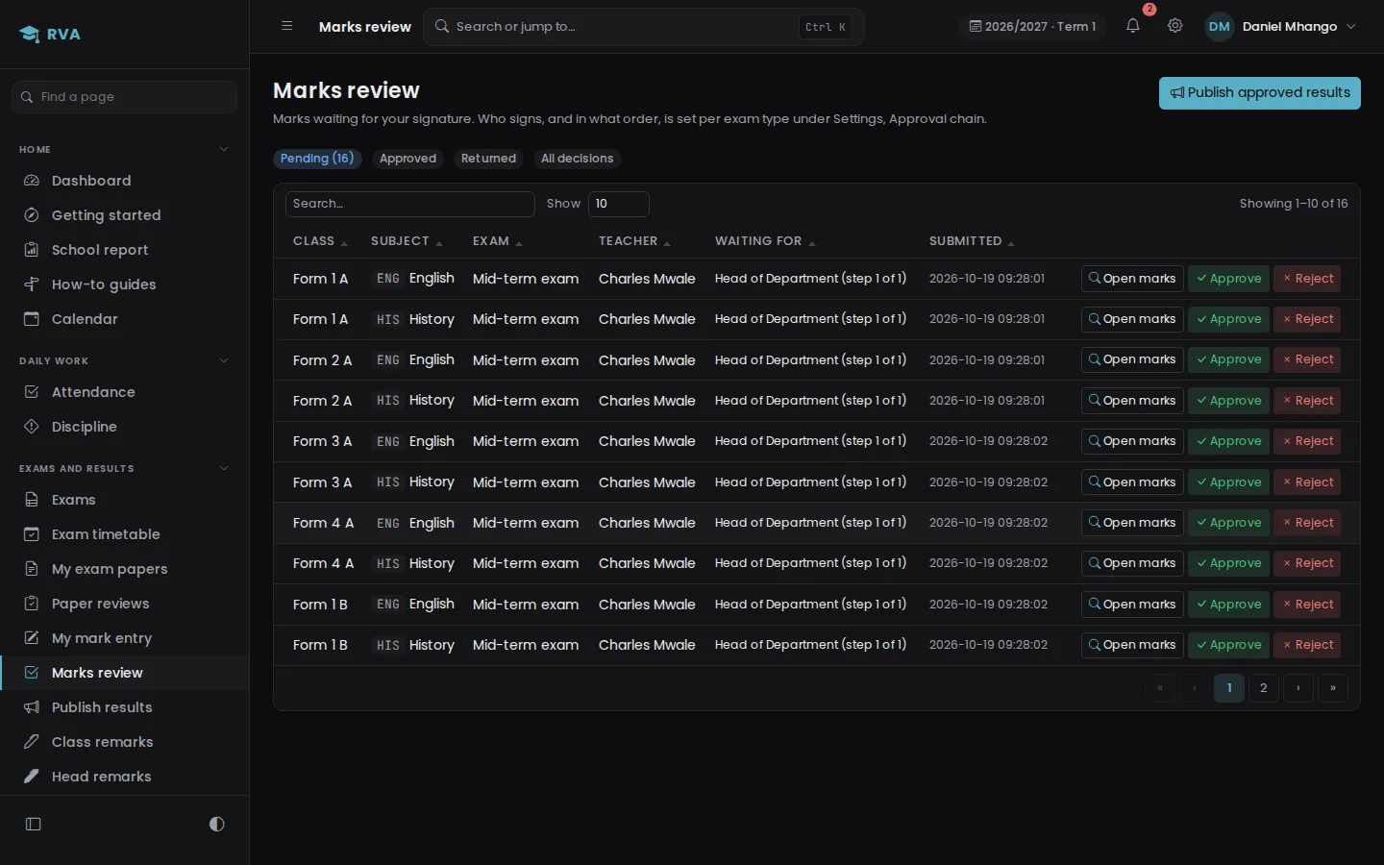Image resolution: width=1384 pixels, height=865 pixels.
Task: Jump to the last page of results
Action: pyautogui.click(x=1333, y=688)
